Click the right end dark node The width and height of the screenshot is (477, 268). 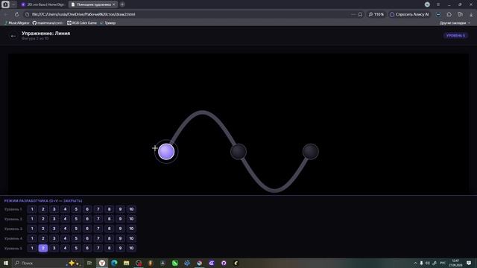310,152
